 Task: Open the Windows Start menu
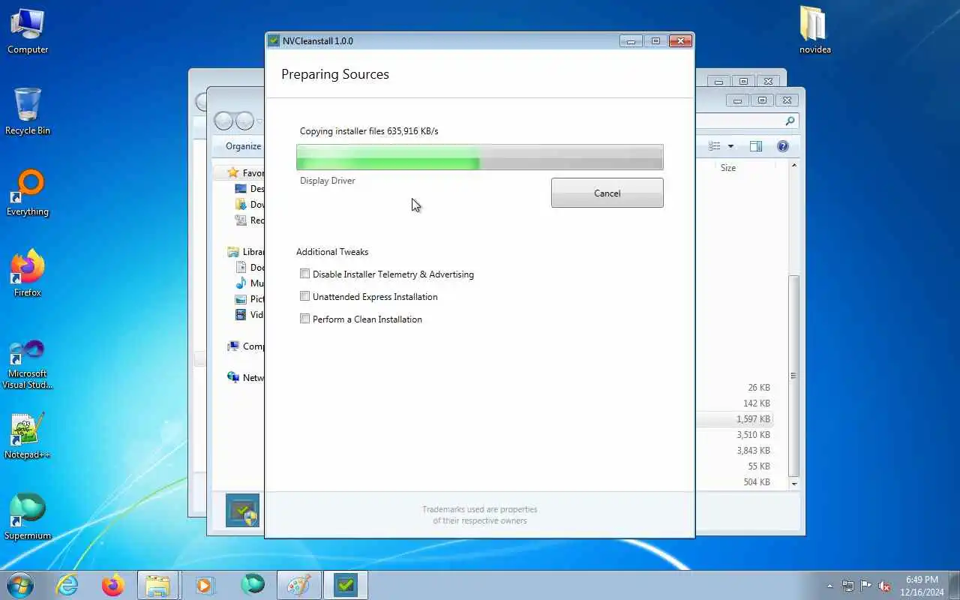click(20, 584)
